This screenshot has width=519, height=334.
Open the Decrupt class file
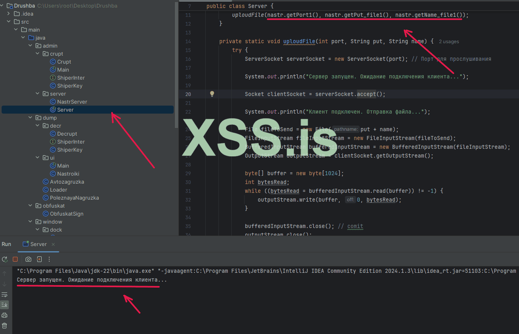(x=67, y=134)
